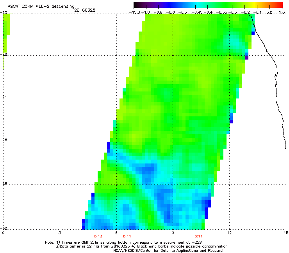This screenshot has height=253, width=289.
Task: Click the longitude axis label '9'
Action: click(x=173, y=233)
